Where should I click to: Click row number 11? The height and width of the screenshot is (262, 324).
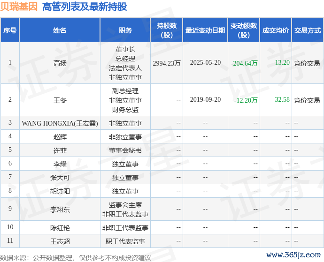coord(10,240)
